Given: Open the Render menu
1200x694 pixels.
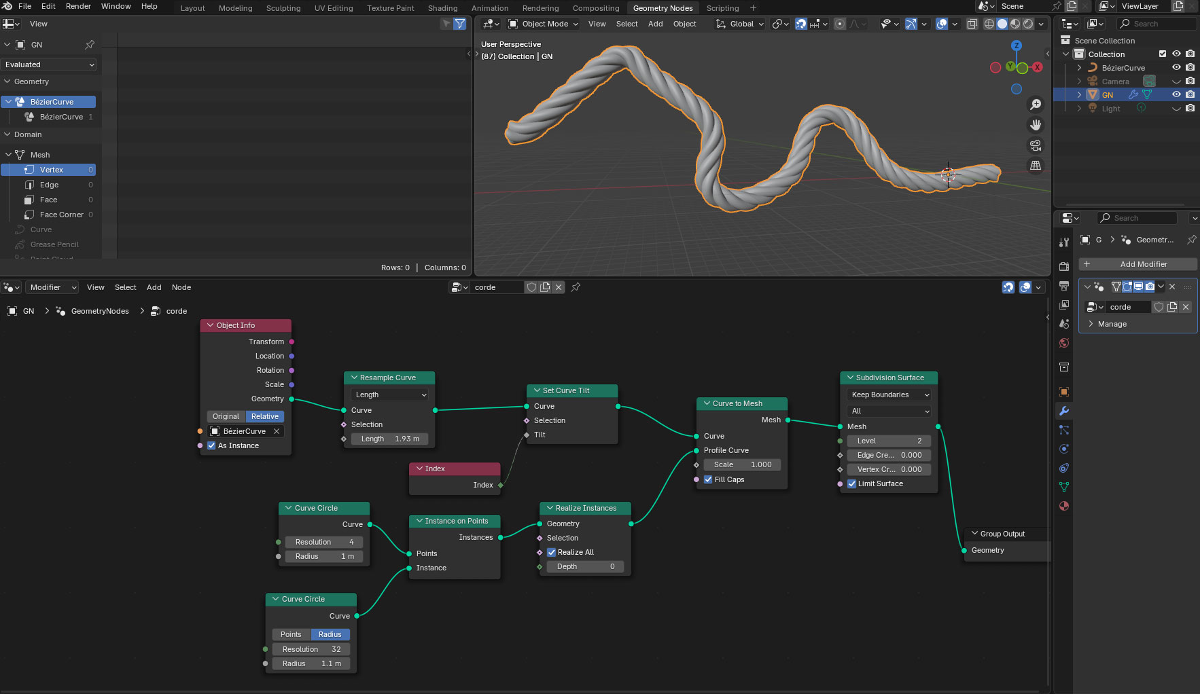Looking at the screenshot, I should click(x=78, y=6).
